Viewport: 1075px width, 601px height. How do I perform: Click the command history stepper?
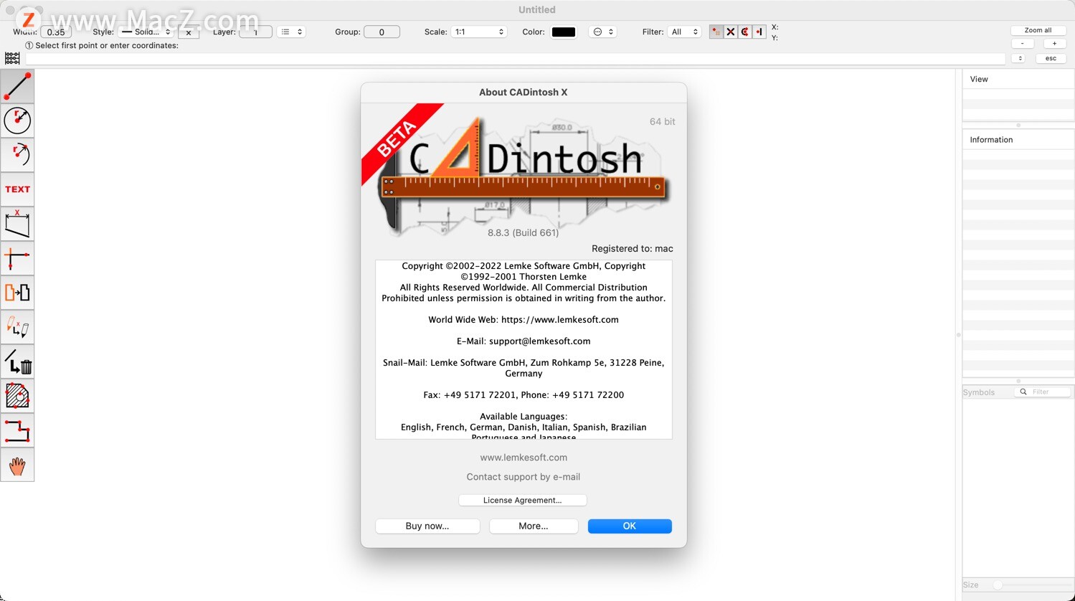coord(1020,58)
